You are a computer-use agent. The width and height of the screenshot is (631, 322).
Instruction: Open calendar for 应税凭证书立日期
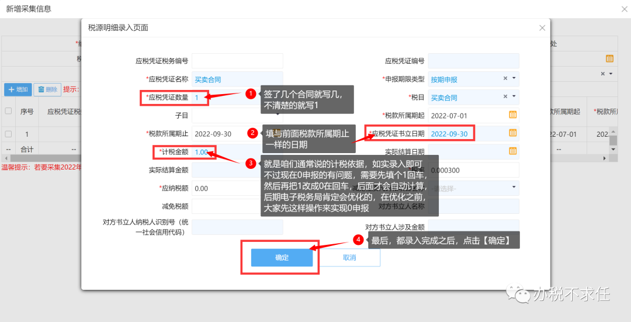(513, 133)
